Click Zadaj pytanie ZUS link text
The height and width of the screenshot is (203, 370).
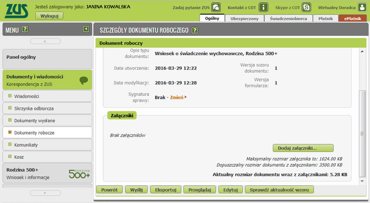(x=191, y=8)
